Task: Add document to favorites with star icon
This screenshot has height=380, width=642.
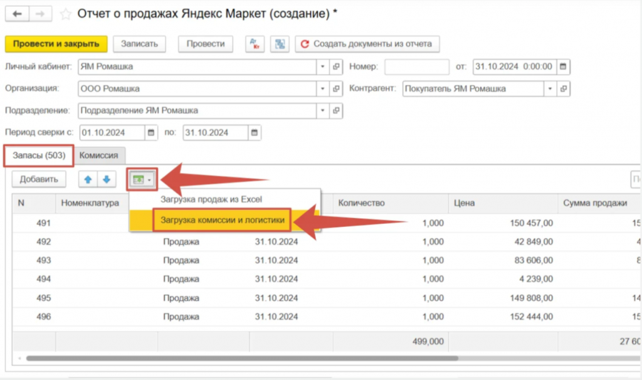Action: [x=65, y=14]
